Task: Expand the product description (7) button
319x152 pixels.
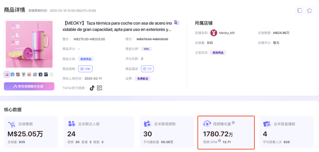Action: [147, 69]
